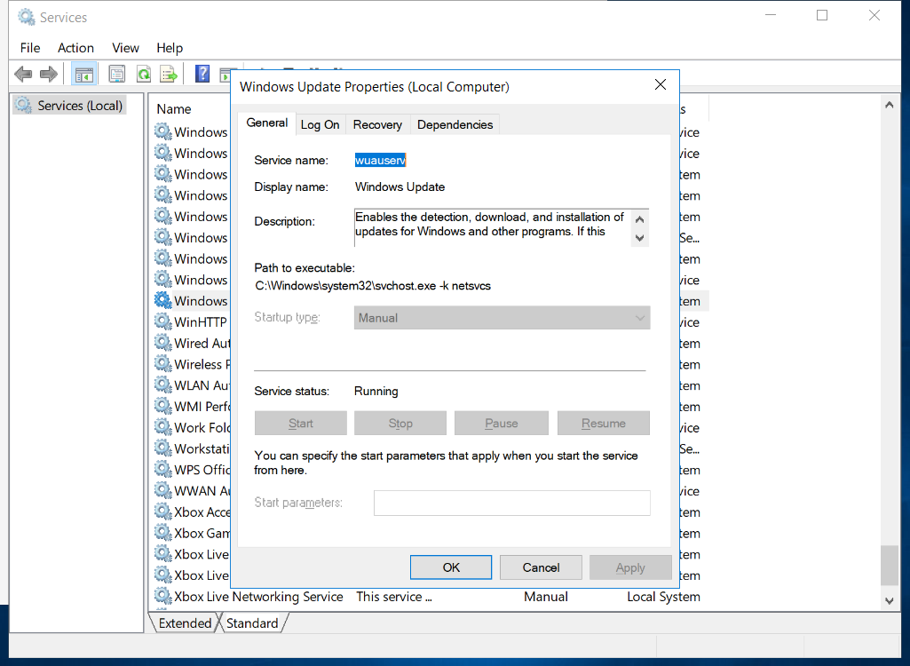Click the Description box scroll-down arrow
Screen dimensions: 910x666
click(x=639, y=237)
